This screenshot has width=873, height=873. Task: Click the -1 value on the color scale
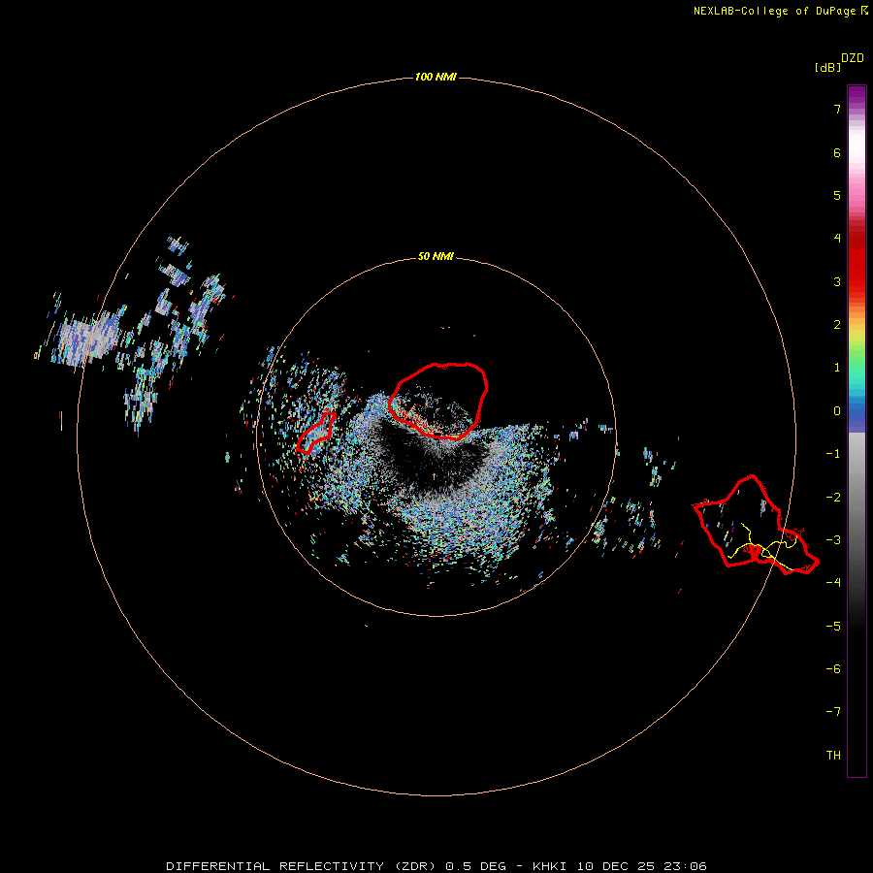point(833,454)
